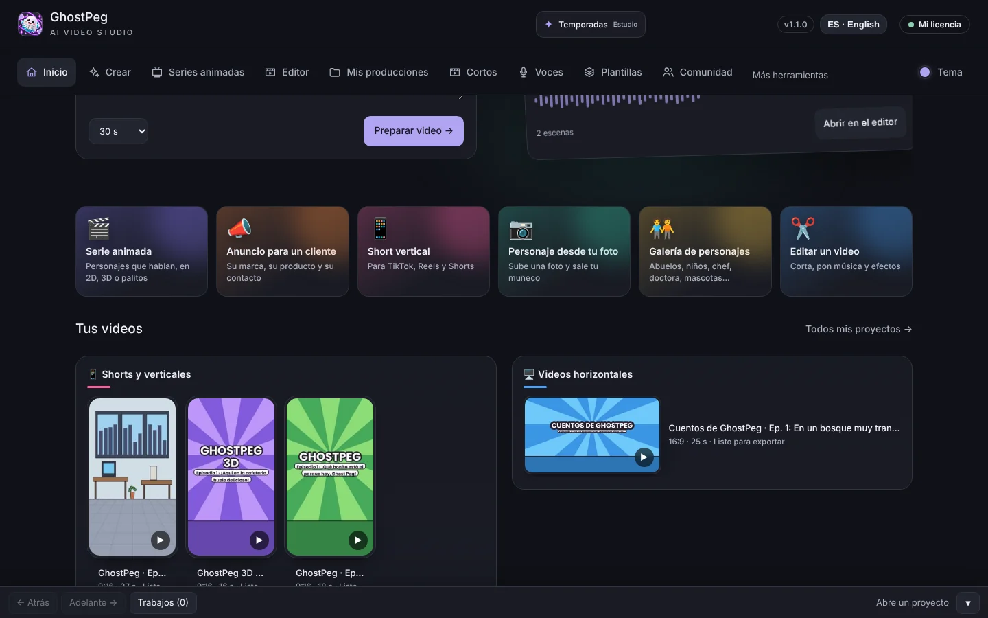The height and width of the screenshot is (618, 988).
Task: Click the microphone icon beside Voces
Action: coord(524,72)
